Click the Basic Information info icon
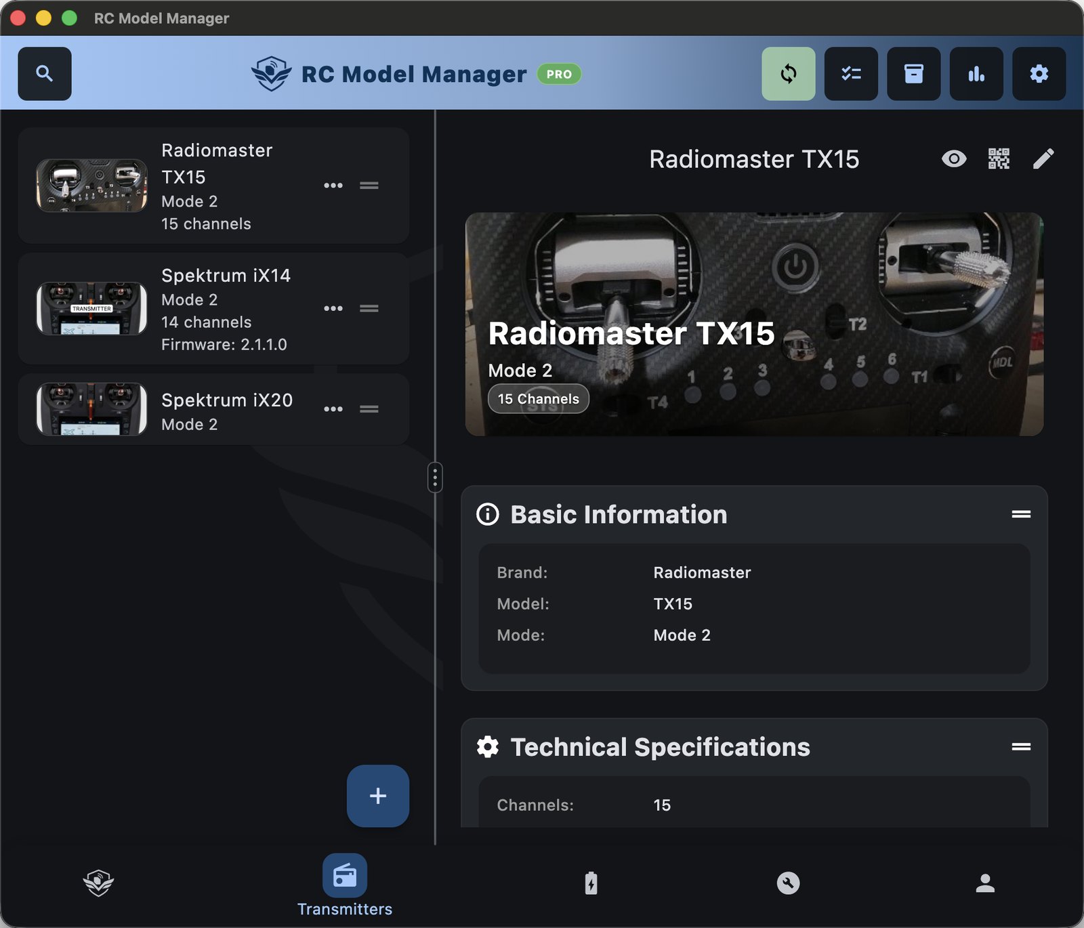 [x=488, y=515]
